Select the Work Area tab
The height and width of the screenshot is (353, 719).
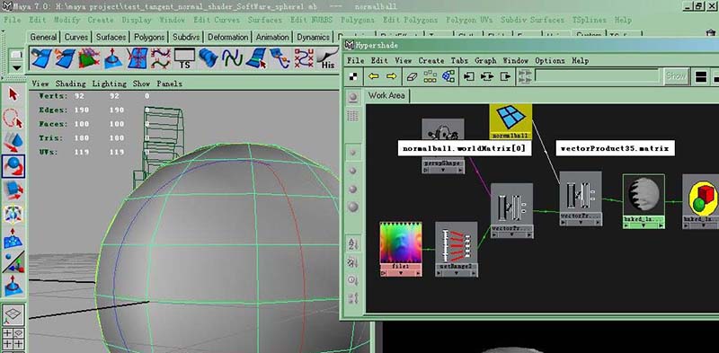coord(386,95)
